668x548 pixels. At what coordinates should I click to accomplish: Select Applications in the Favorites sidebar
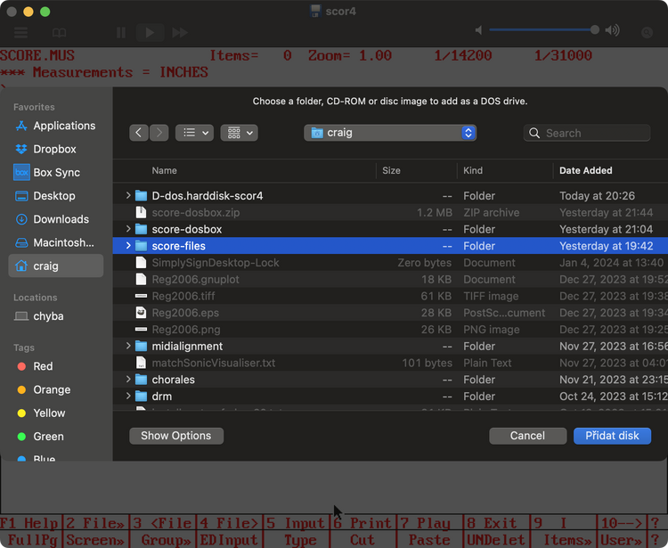pos(64,126)
